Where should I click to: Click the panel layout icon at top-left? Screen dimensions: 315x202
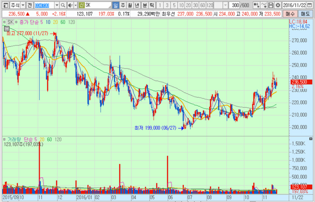click(x=5, y=5)
